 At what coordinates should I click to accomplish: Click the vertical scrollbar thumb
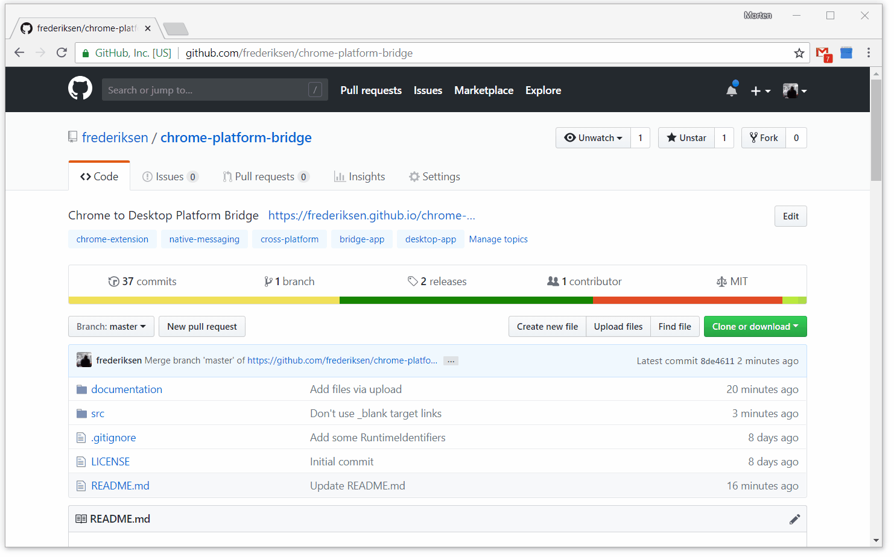click(876, 130)
